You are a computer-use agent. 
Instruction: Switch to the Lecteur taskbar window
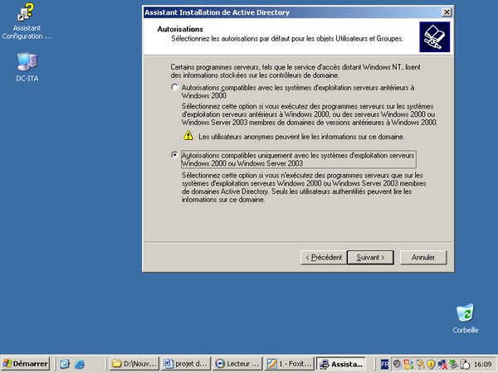237,364
